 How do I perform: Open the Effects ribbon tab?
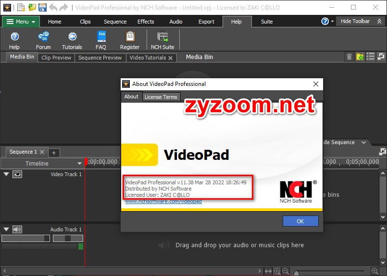[x=146, y=22]
